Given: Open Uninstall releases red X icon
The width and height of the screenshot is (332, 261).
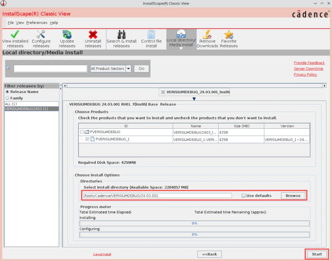Looking at the screenshot, I should point(93,34).
